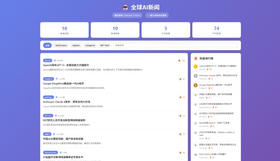This screenshot has height=161, width=280.
Task: Click rank 7 badge beside Meta开源Llama 4
Action: (195, 123)
